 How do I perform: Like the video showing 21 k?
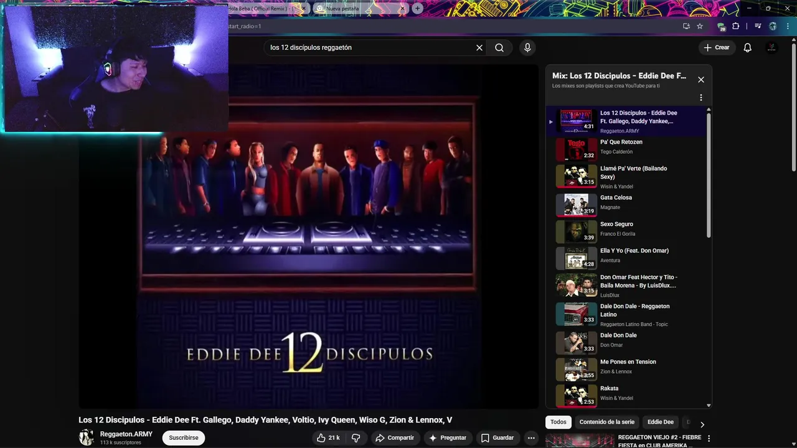click(x=328, y=437)
